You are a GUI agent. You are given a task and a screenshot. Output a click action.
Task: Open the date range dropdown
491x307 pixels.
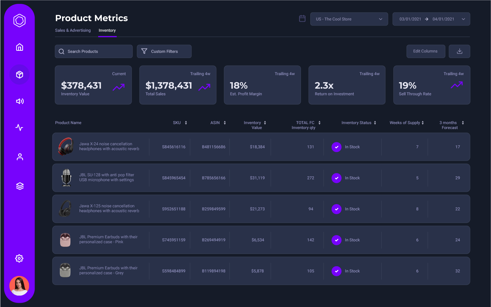pos(431,19)
